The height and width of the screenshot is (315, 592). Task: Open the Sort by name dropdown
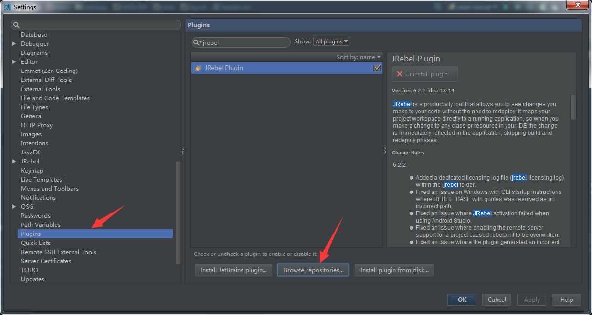(359, 57)
